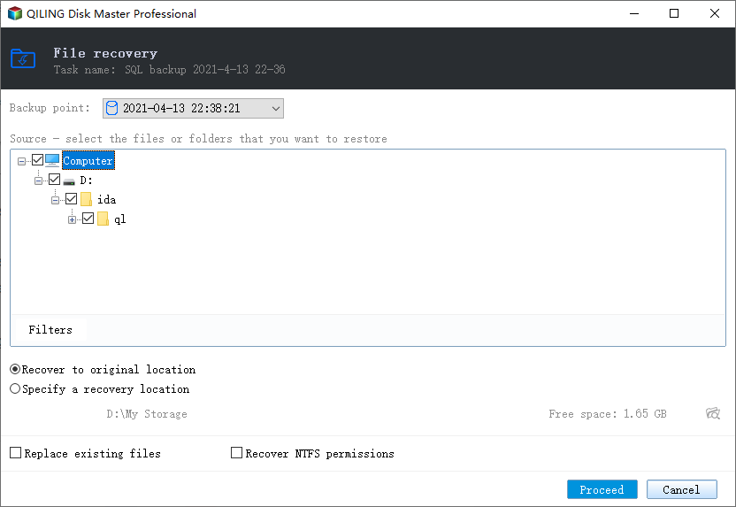
Task: Select Recover to original location option
Action: click(15, 370)
